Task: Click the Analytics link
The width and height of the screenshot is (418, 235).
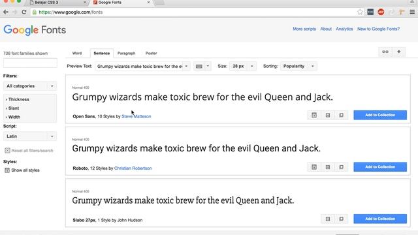Action: [x=344, y=29]
